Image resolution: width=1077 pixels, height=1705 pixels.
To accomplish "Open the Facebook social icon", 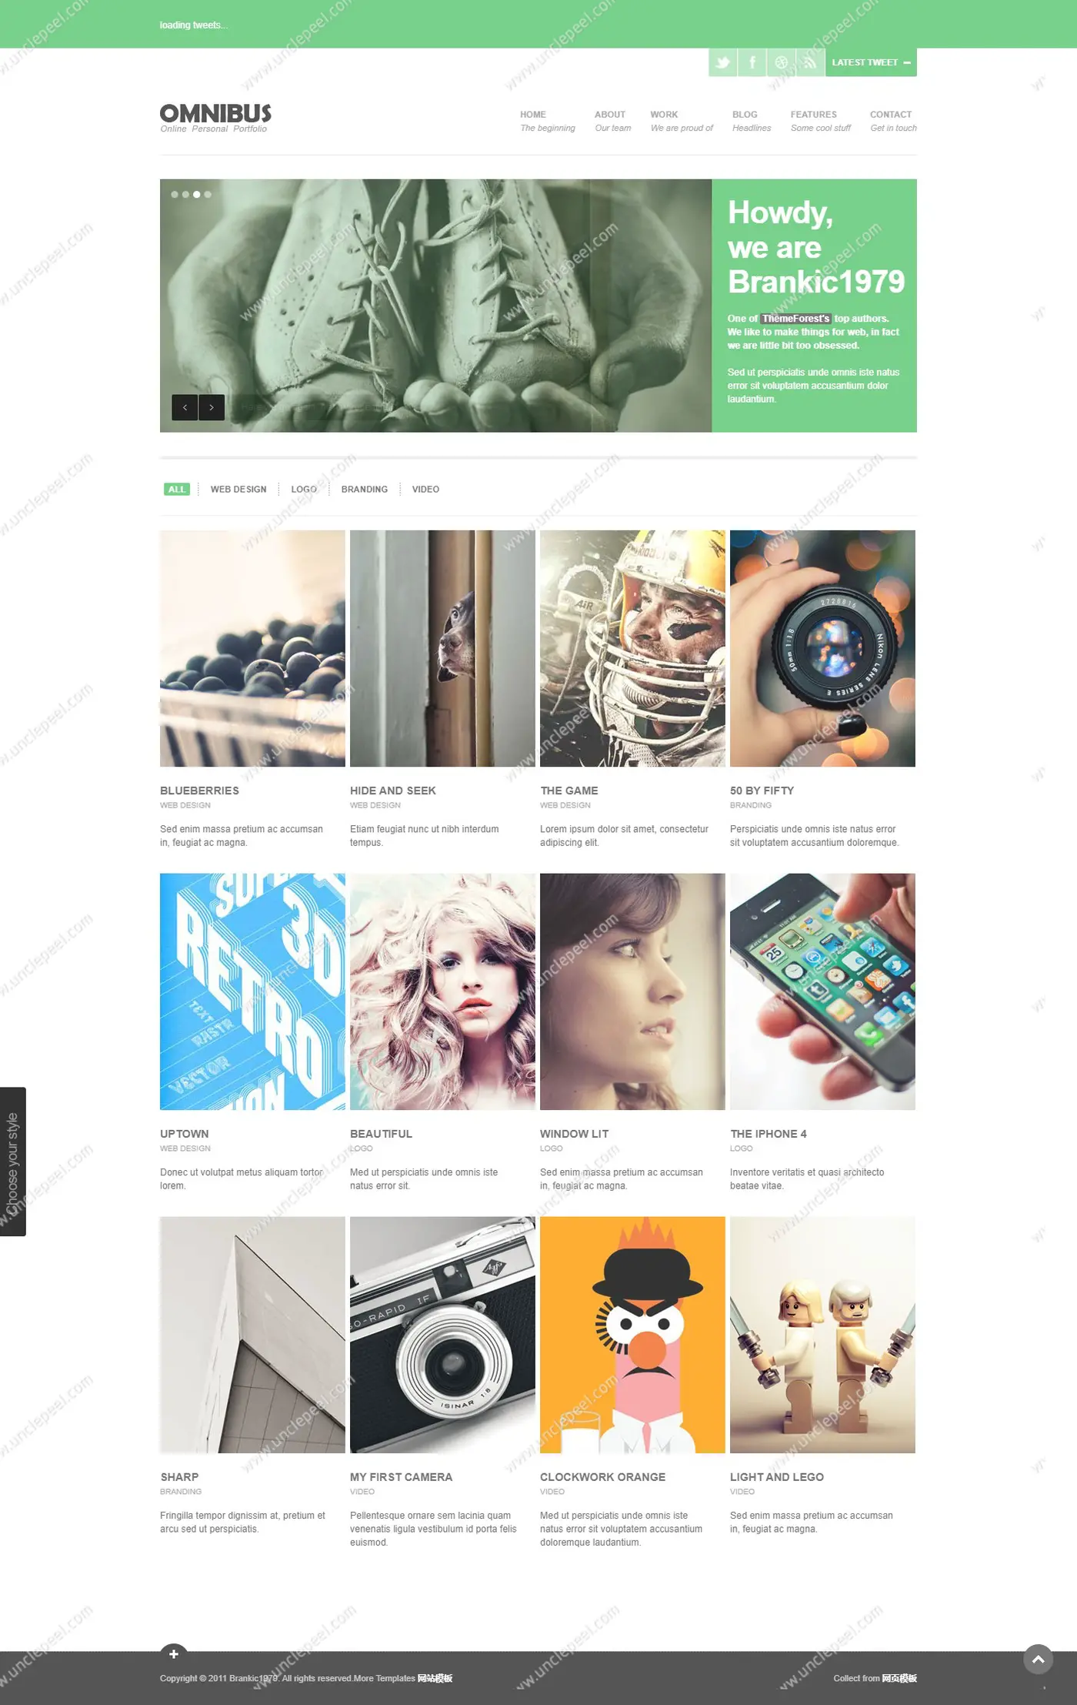I will pos(752,62).
